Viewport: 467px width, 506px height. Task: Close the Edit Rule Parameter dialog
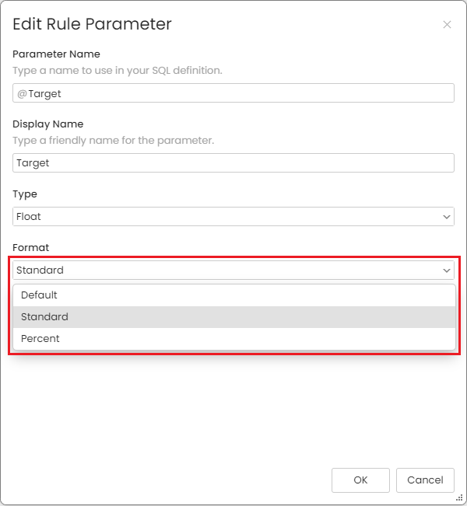coord(447,25)
